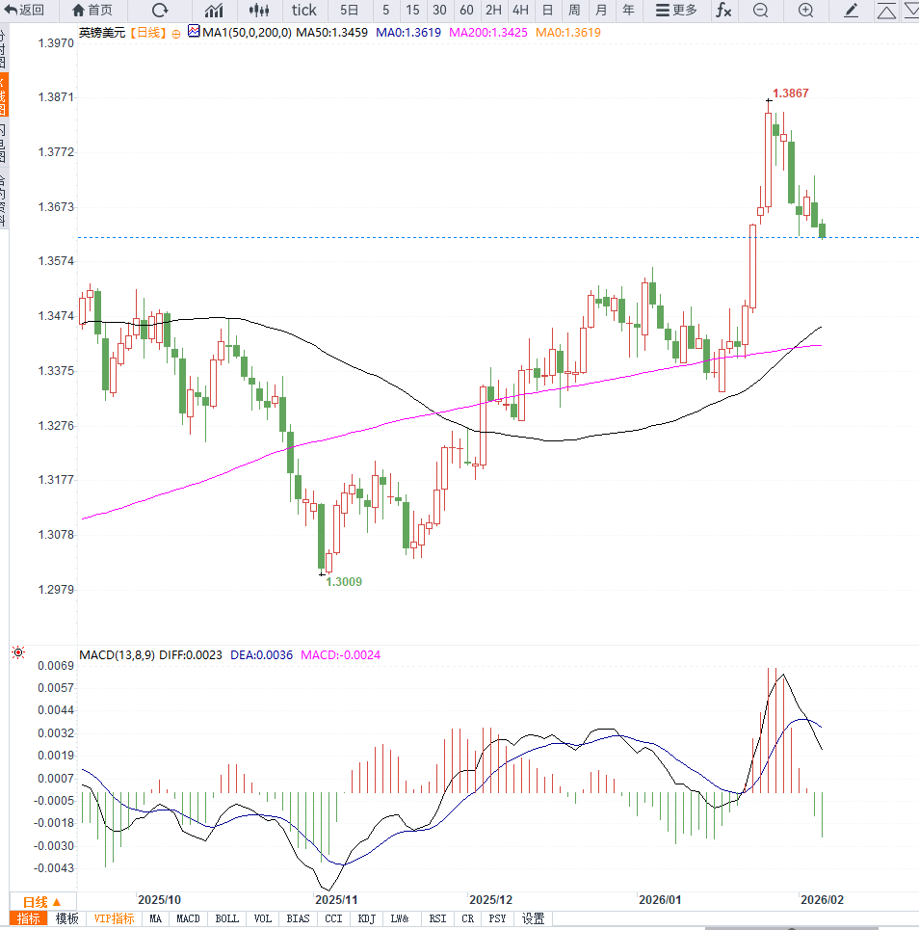Select the pencil drawing tool

[851, 10]
